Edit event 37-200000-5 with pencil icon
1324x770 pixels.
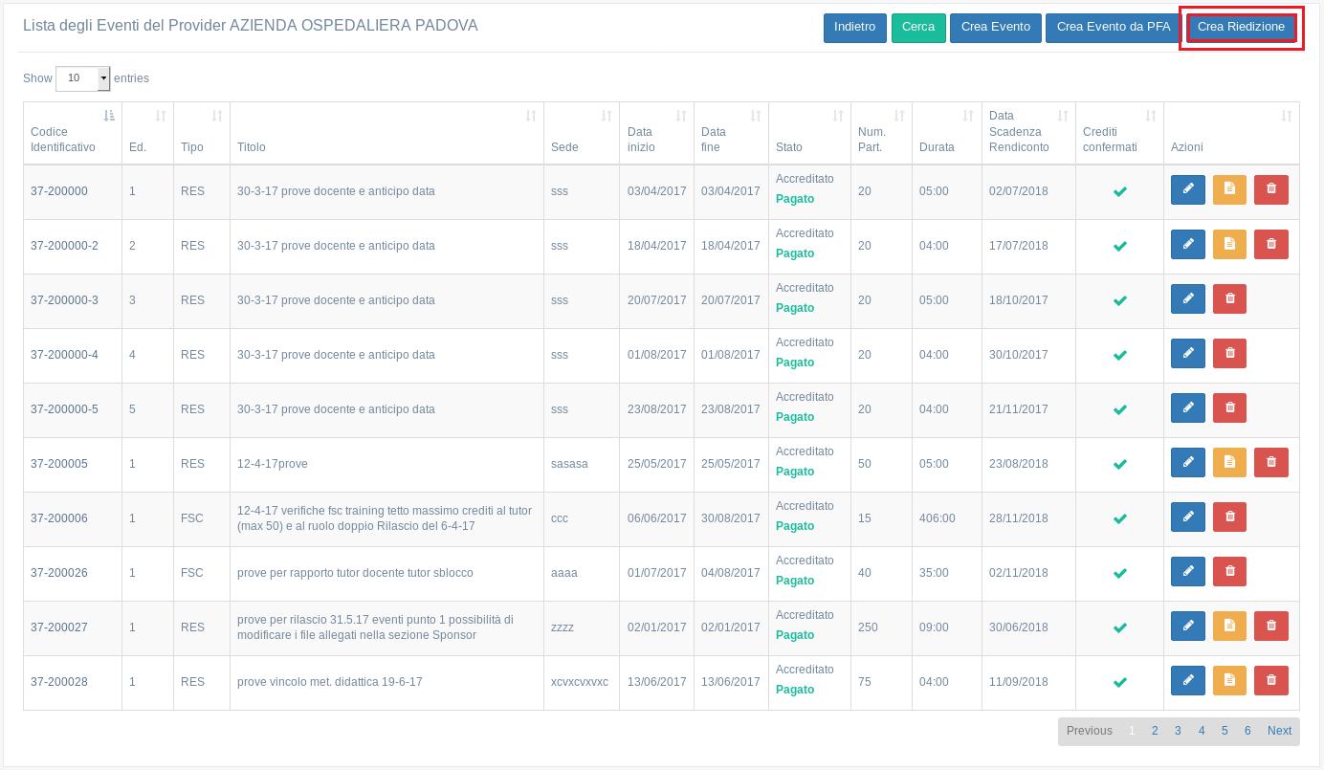[x=1188, y=407]
